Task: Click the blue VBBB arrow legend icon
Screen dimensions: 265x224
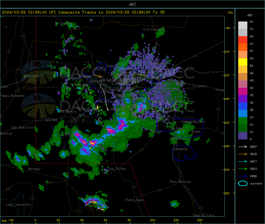Action: pyautogui.click(x=243, y=176)
